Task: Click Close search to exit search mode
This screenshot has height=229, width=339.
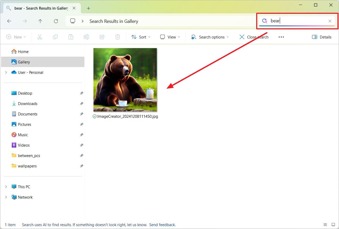Action: pos(254,37)
